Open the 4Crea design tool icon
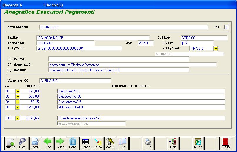The image size is (237, 152). coord(198,143)
